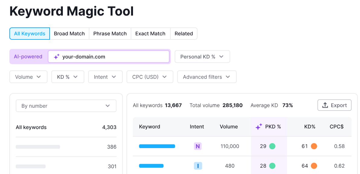This screenshot has width=360, height=174.
Task: Open the keyword link with 480 volume
Action: 151,166
